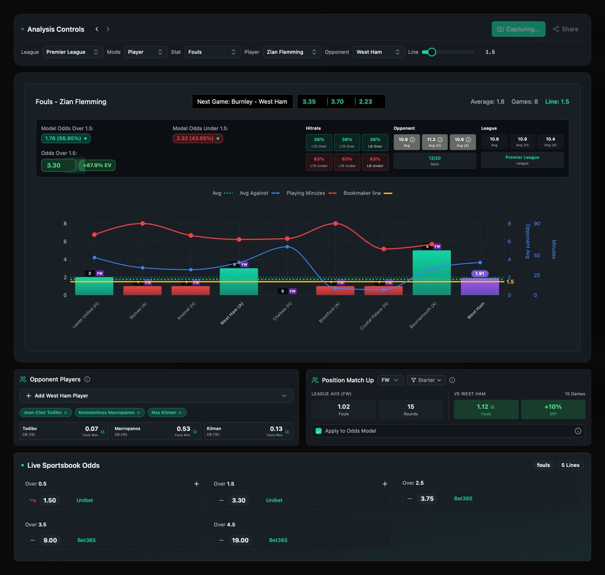
Task: Open the Starter filter dropdown
Action: pos(427,380)
